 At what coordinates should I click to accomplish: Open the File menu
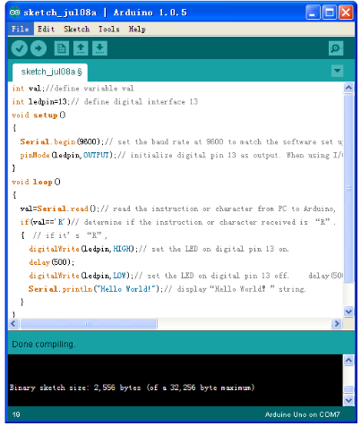coord(21,30)
